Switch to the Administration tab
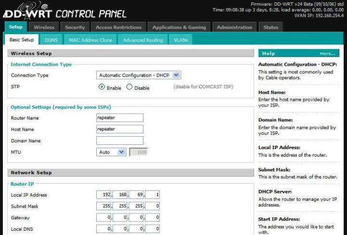Image resolution: width=347 pixels, height=235 pixels. point(234,27)
